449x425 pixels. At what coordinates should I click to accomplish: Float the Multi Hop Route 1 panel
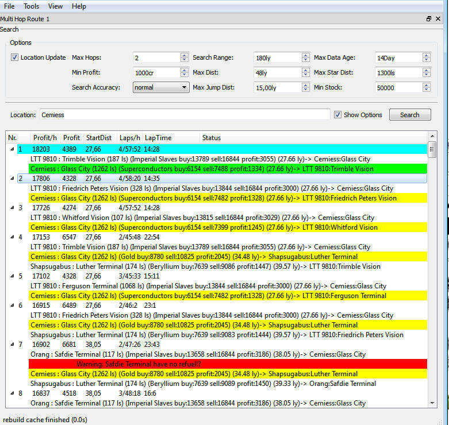point(429,18)
